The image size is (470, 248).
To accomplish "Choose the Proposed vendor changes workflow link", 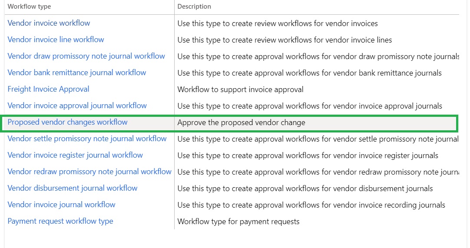I will coord(67,122).
